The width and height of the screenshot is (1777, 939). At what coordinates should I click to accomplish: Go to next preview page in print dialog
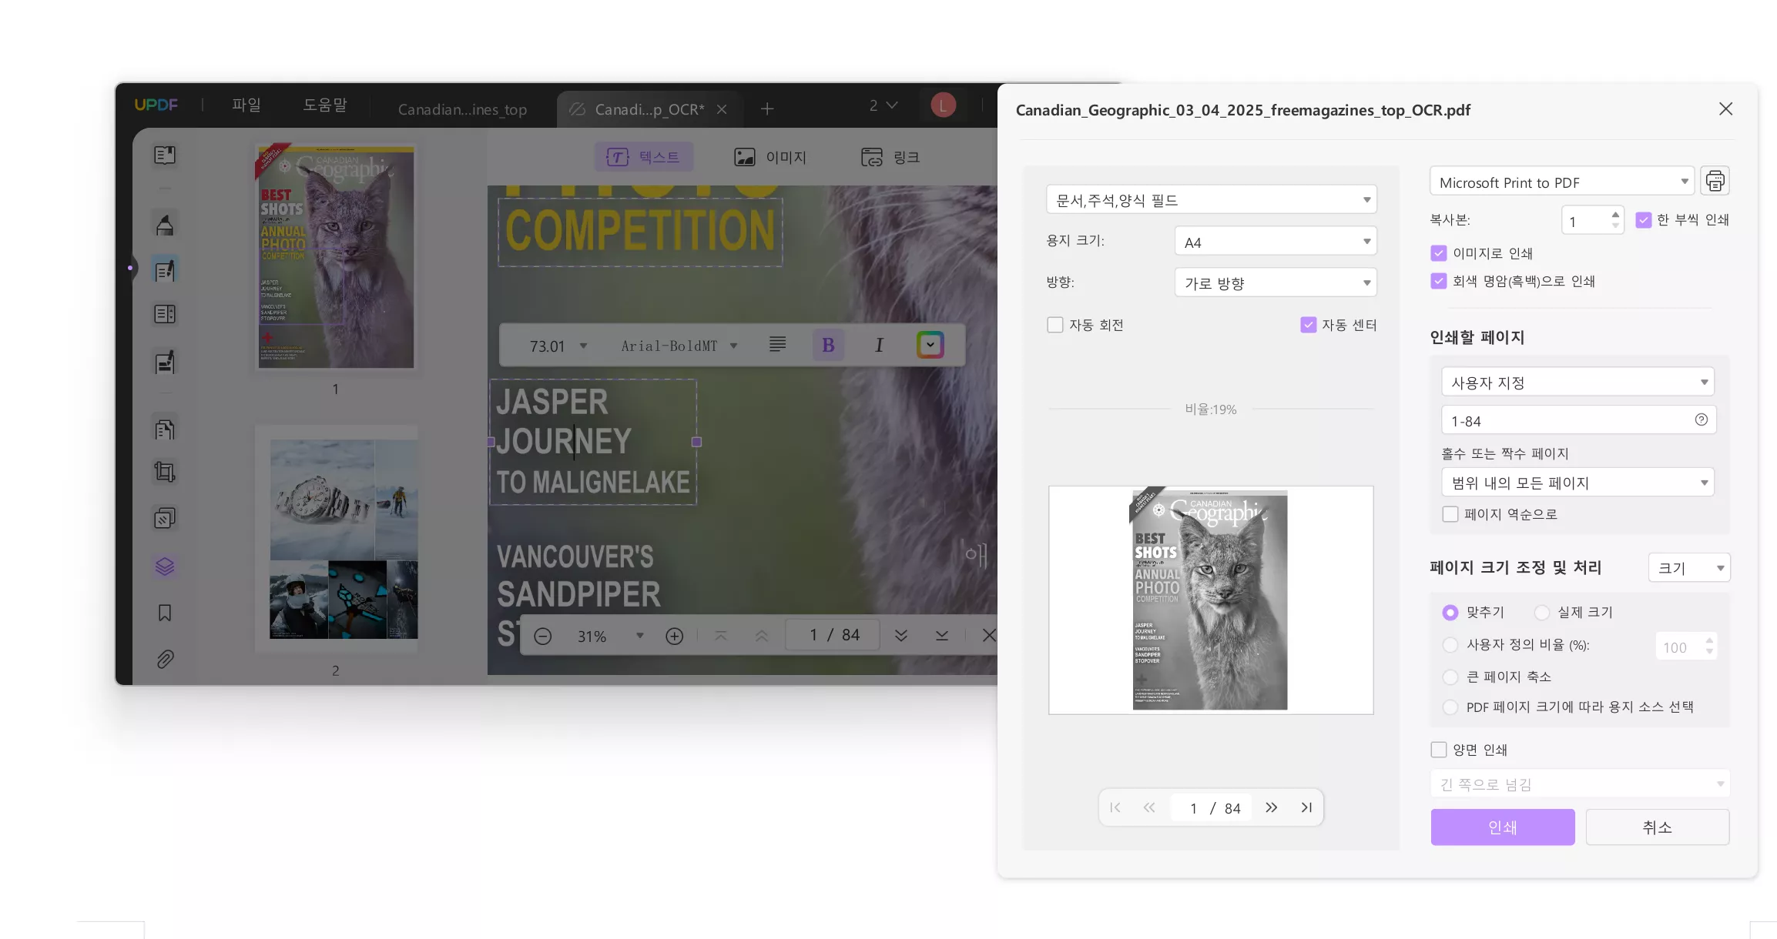pos(1271,807)
